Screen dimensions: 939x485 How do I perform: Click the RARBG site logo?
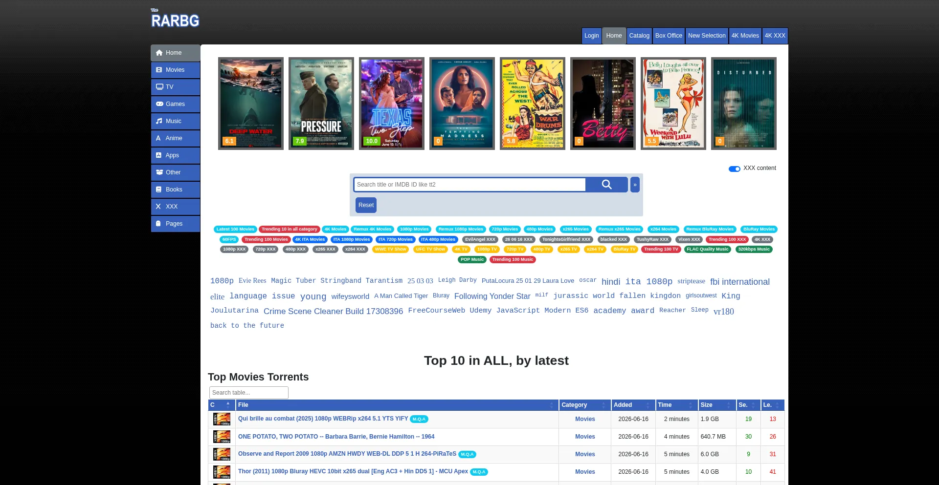[x=175, y=19]
